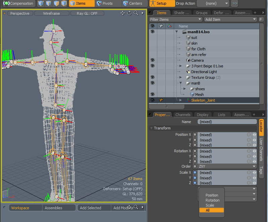This screenshot has height=222, width=268.
Task: Click the viewport pan arrows icon
Action: click(122, 13)
